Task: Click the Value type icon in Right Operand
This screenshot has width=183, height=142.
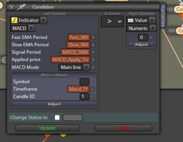Action: click(131, 20)
